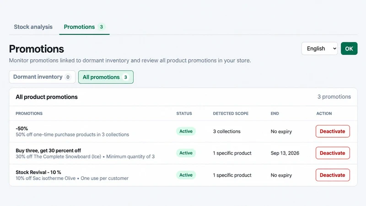Confirm language with the OK button
Image resolution: width=366 pixels, height=206 pixels.
point(349,49)
